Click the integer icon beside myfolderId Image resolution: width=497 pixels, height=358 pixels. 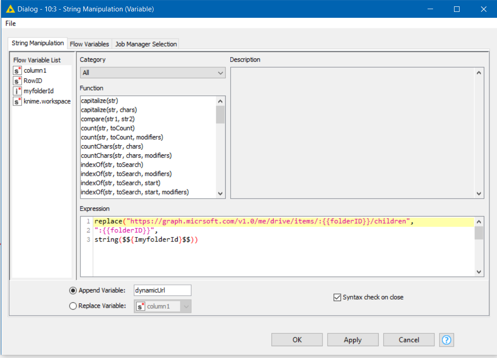(x=17, y=91)
